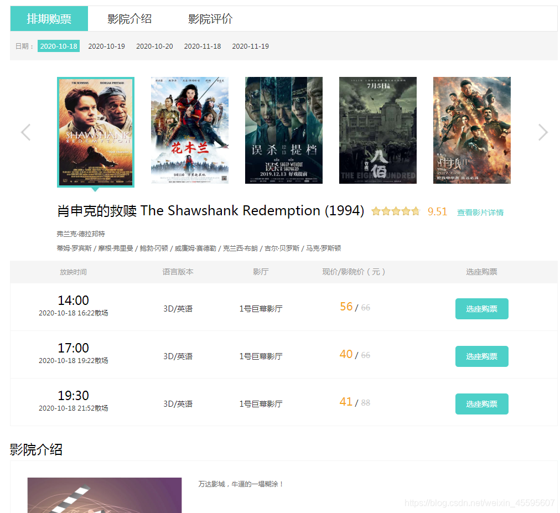This screenshot has height=513, width=560.
Task: Click 选座购票 for the 19:30 showing
Action: coord(482,404)
